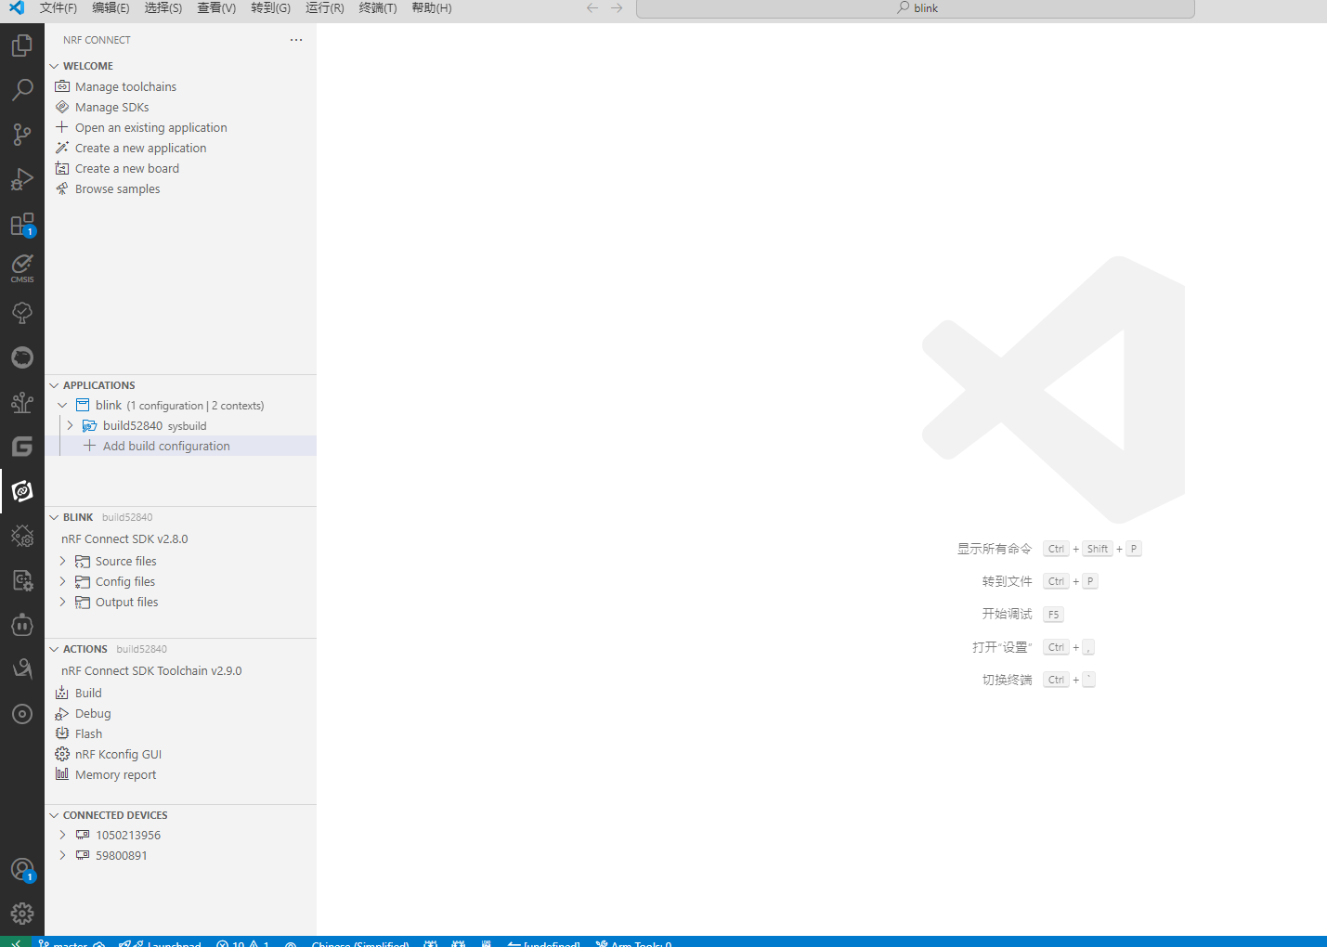Click the Debug action icon

click(62, 713)
